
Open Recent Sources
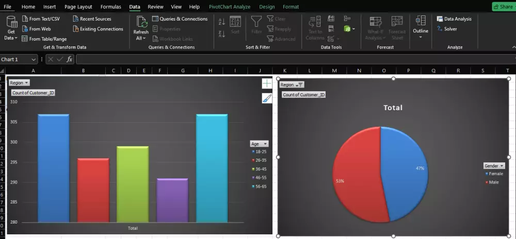92,19
